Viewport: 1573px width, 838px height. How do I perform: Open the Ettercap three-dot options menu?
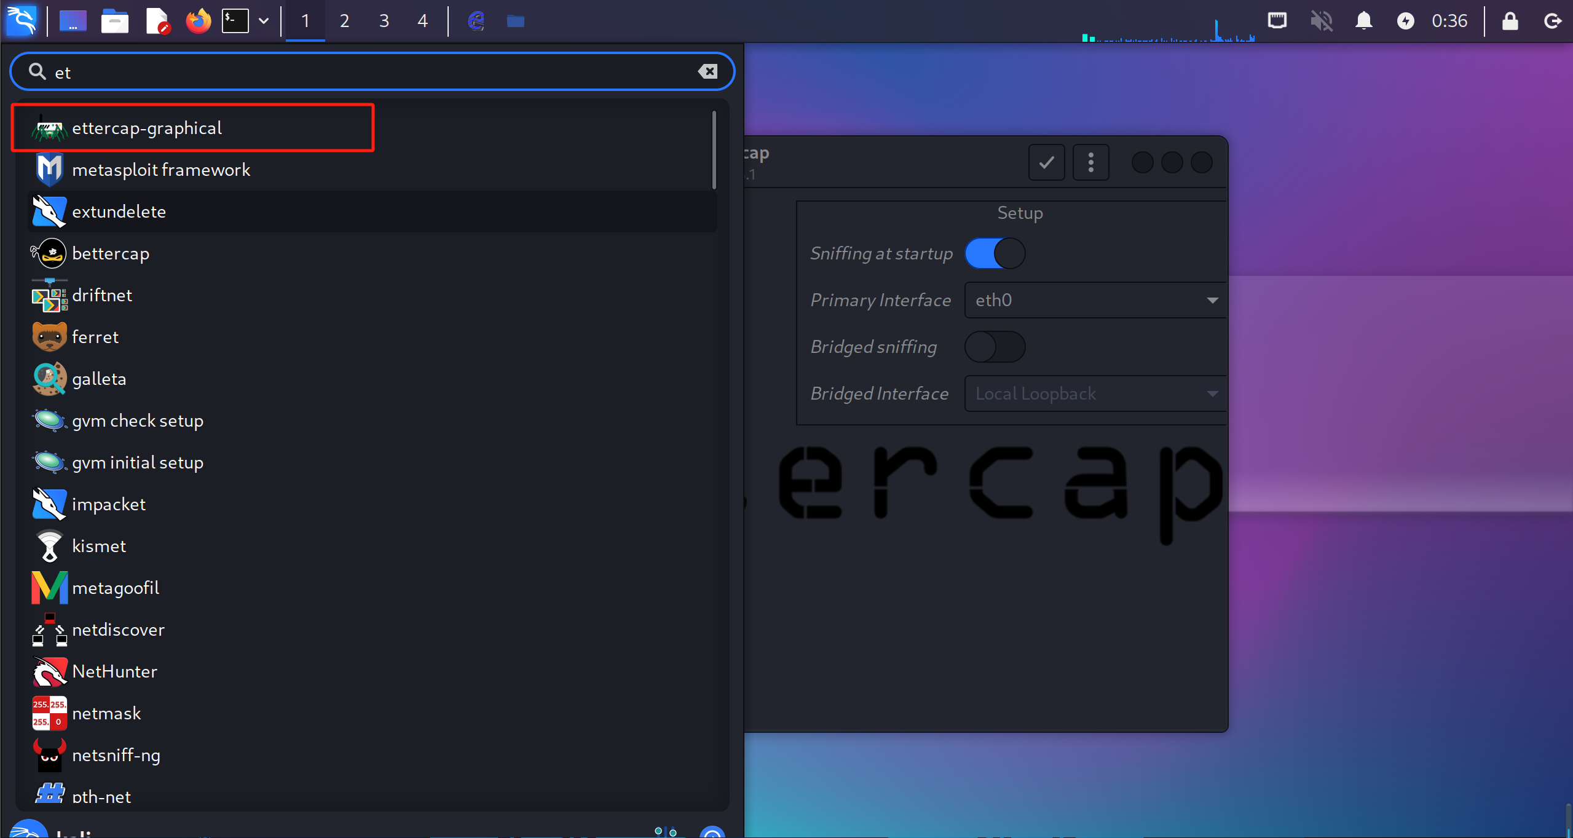tap(1090, 162)
